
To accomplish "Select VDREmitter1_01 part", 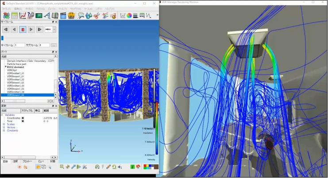I will tap(15, 73).
